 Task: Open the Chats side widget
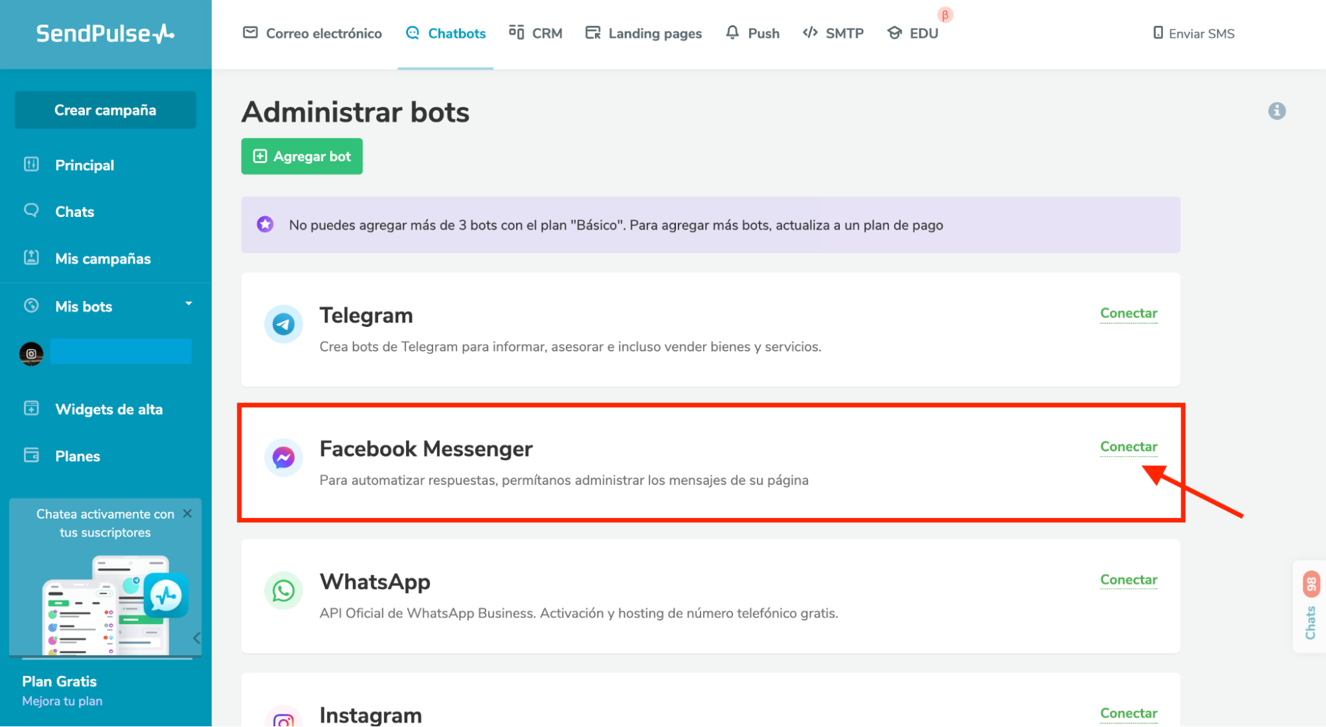(x=1310, y=606)
